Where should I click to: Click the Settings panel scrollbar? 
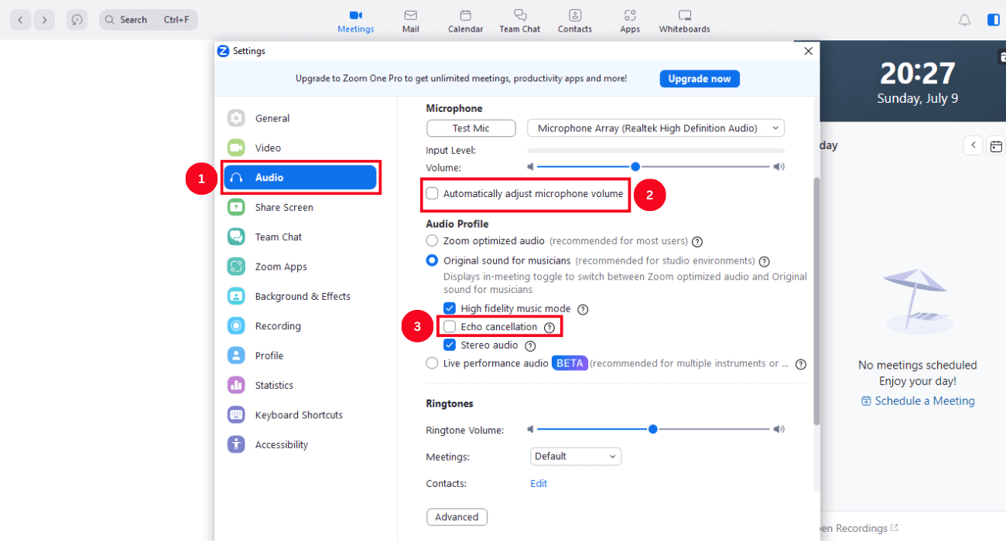(x=816, y=301)
